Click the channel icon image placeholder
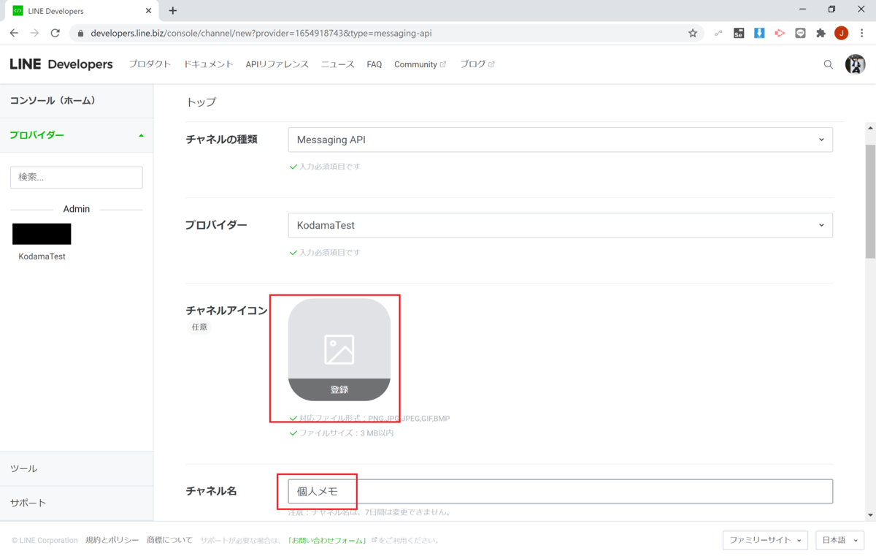This screenshot has height=559, width=876. [x=339, y=349]
